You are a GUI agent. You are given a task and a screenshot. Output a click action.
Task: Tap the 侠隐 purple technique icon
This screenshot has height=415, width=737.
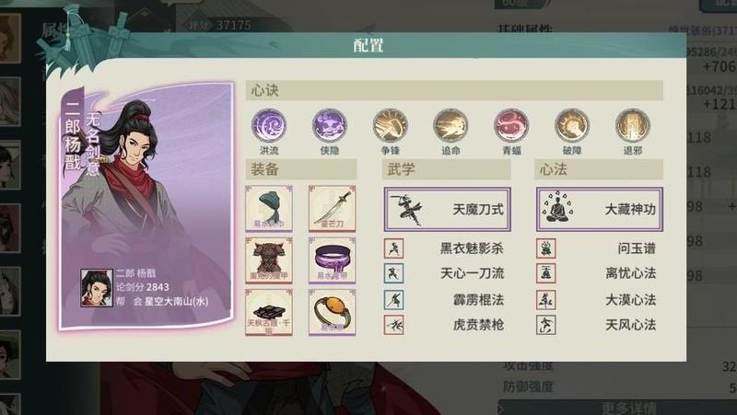pyautogui.click(x=330, y=125)
